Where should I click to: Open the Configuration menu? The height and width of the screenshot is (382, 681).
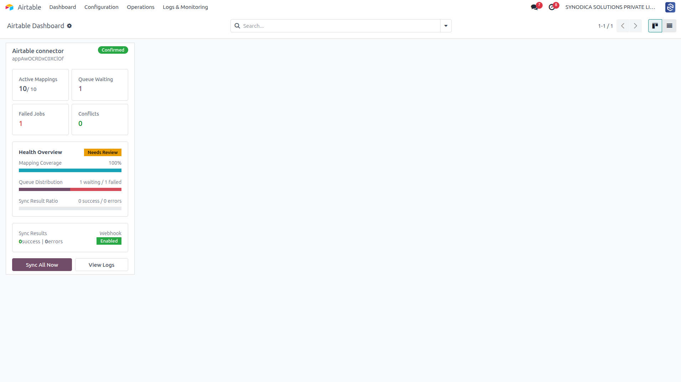coord(102,7)
